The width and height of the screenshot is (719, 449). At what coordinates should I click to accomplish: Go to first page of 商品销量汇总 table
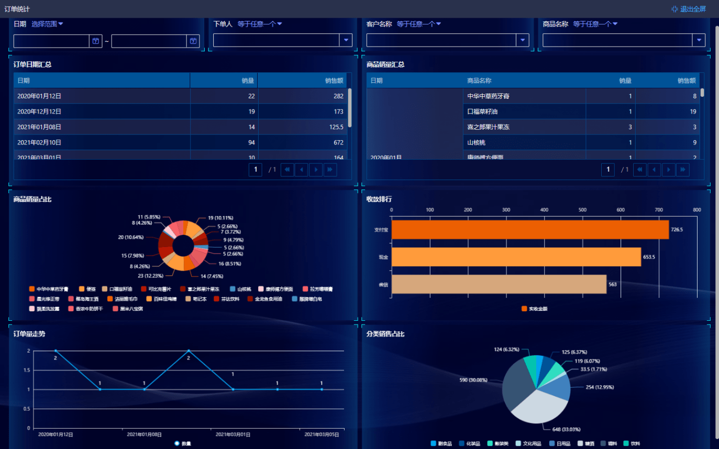coord(640,170)
